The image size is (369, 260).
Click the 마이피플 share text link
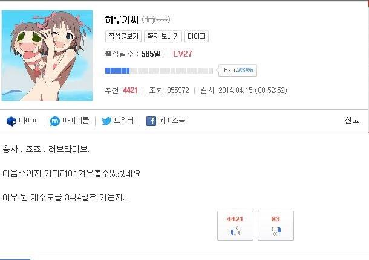(76, 121)
